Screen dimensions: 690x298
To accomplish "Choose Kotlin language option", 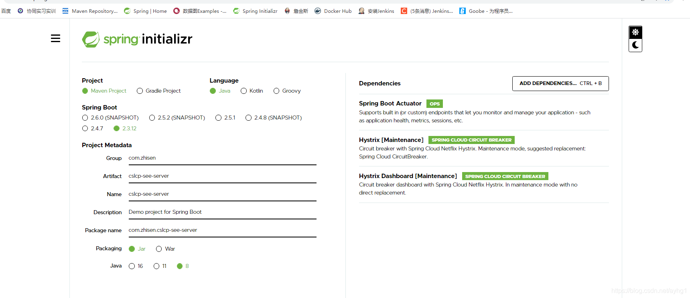I will coord(252,91).
